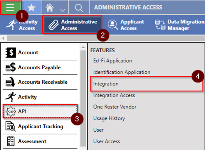Open the One Roster Vendor feature
The width and height of the screenshot is (205, 150).
115,107
